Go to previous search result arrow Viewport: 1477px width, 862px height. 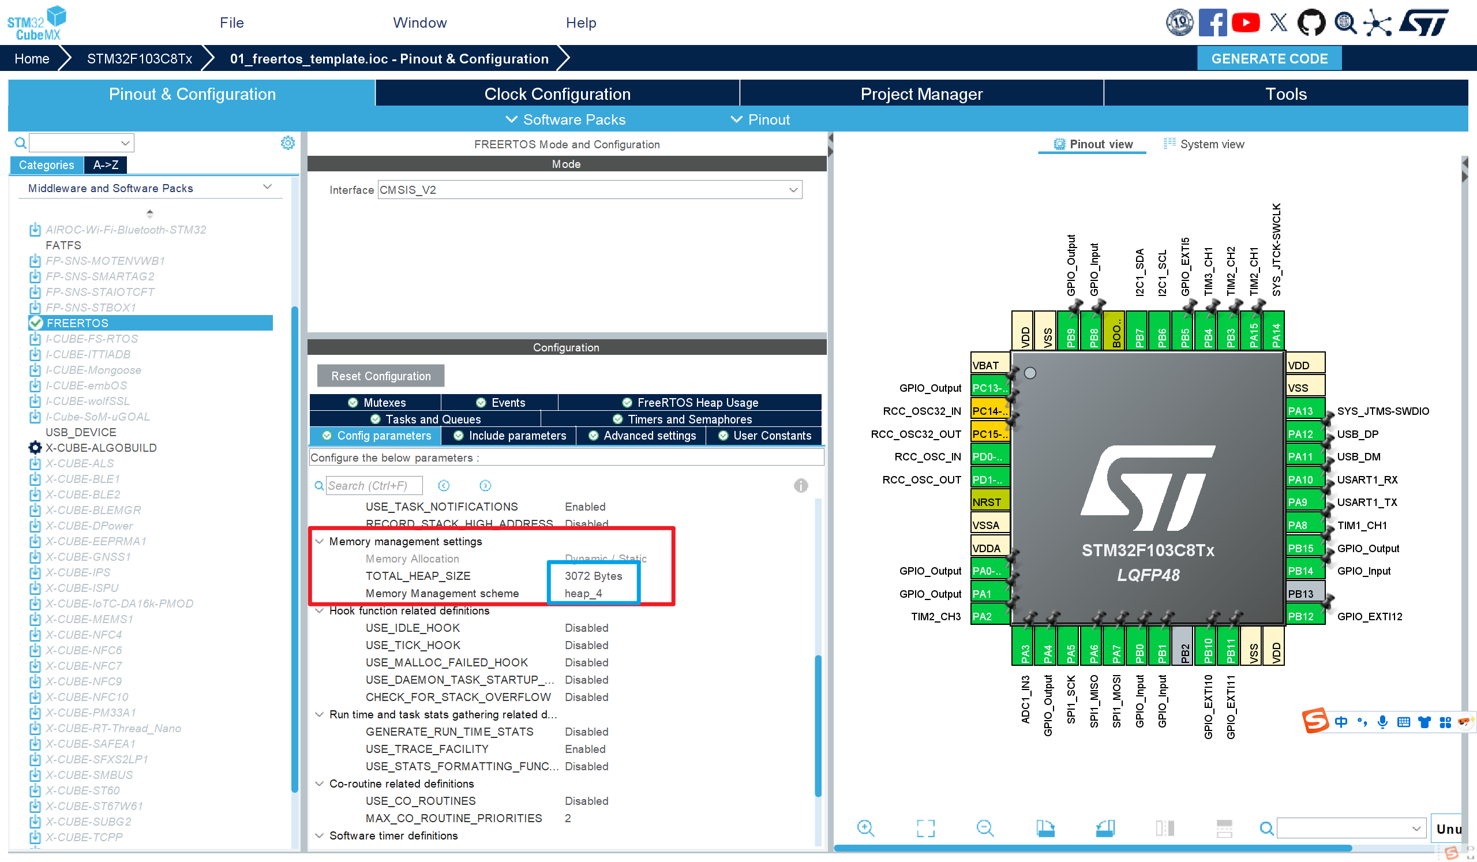(x=444, y=486)
